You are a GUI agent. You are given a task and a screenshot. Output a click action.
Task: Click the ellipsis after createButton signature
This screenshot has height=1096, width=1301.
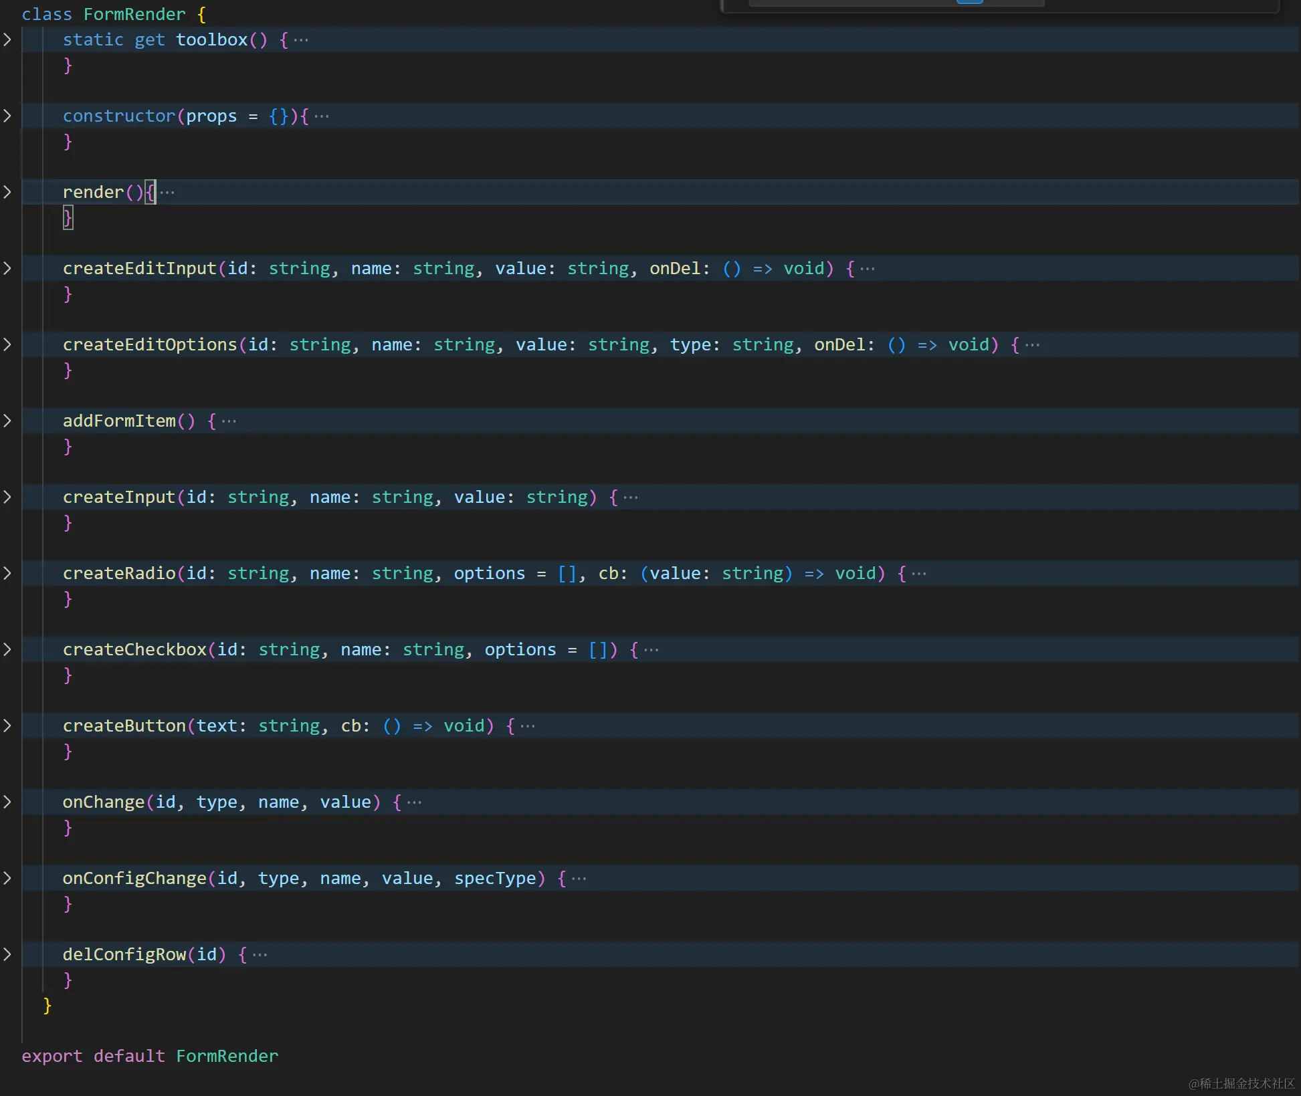pos(528,726)
